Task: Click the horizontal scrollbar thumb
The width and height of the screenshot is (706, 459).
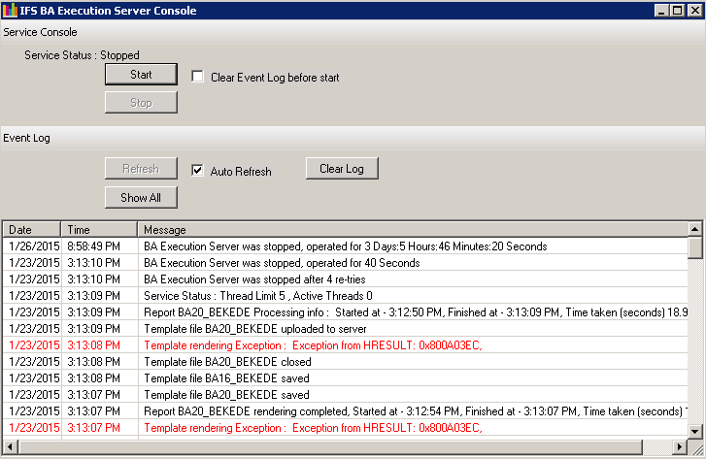Action: (x=330, y=447)
